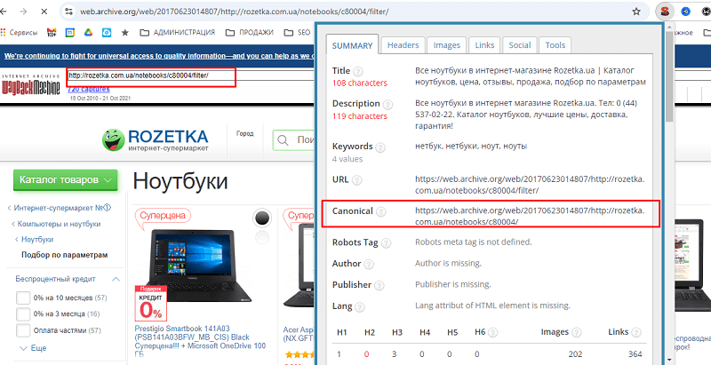
Task: Switch to the Headers tab
Action: 403,45
